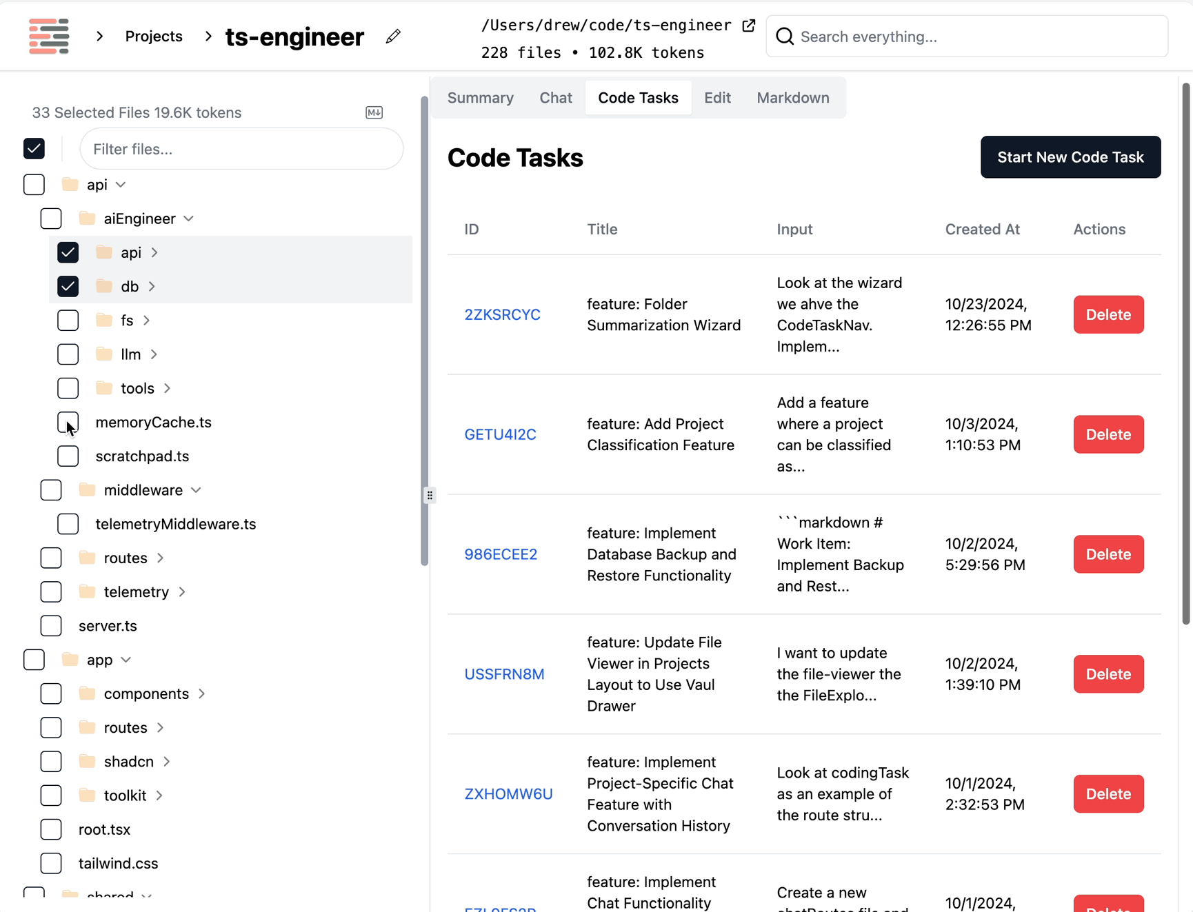Image resolution: width=1193 pixels, height=912 pixels.
Task: Click the pencil icon to rename project
Action: pos(393,37)
